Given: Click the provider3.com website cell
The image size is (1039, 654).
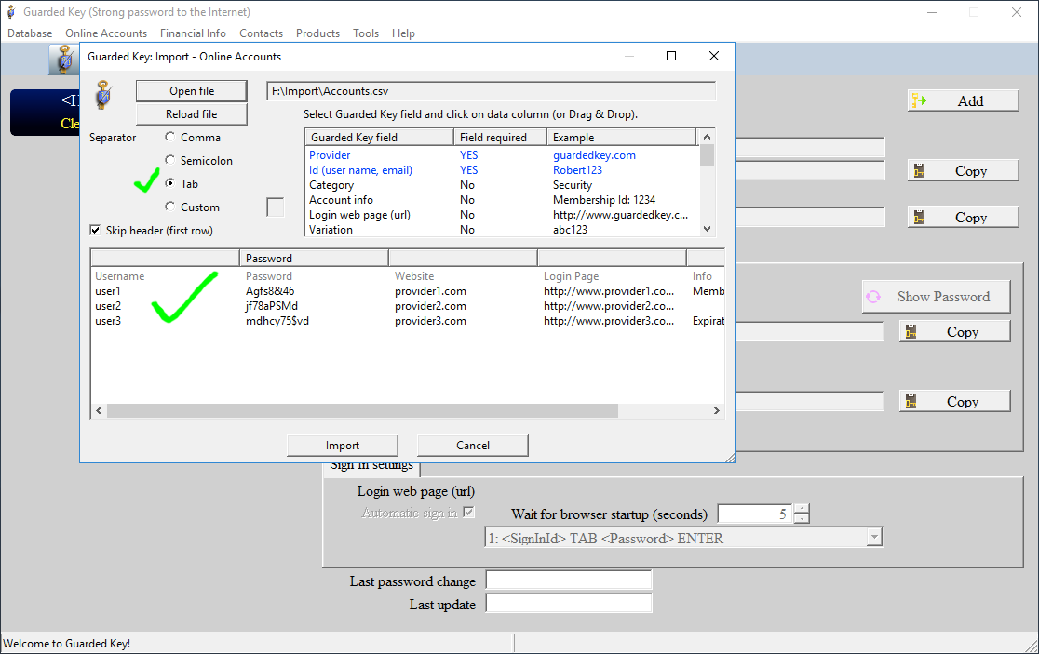Looking at the screenshot, I should (431, 321).
